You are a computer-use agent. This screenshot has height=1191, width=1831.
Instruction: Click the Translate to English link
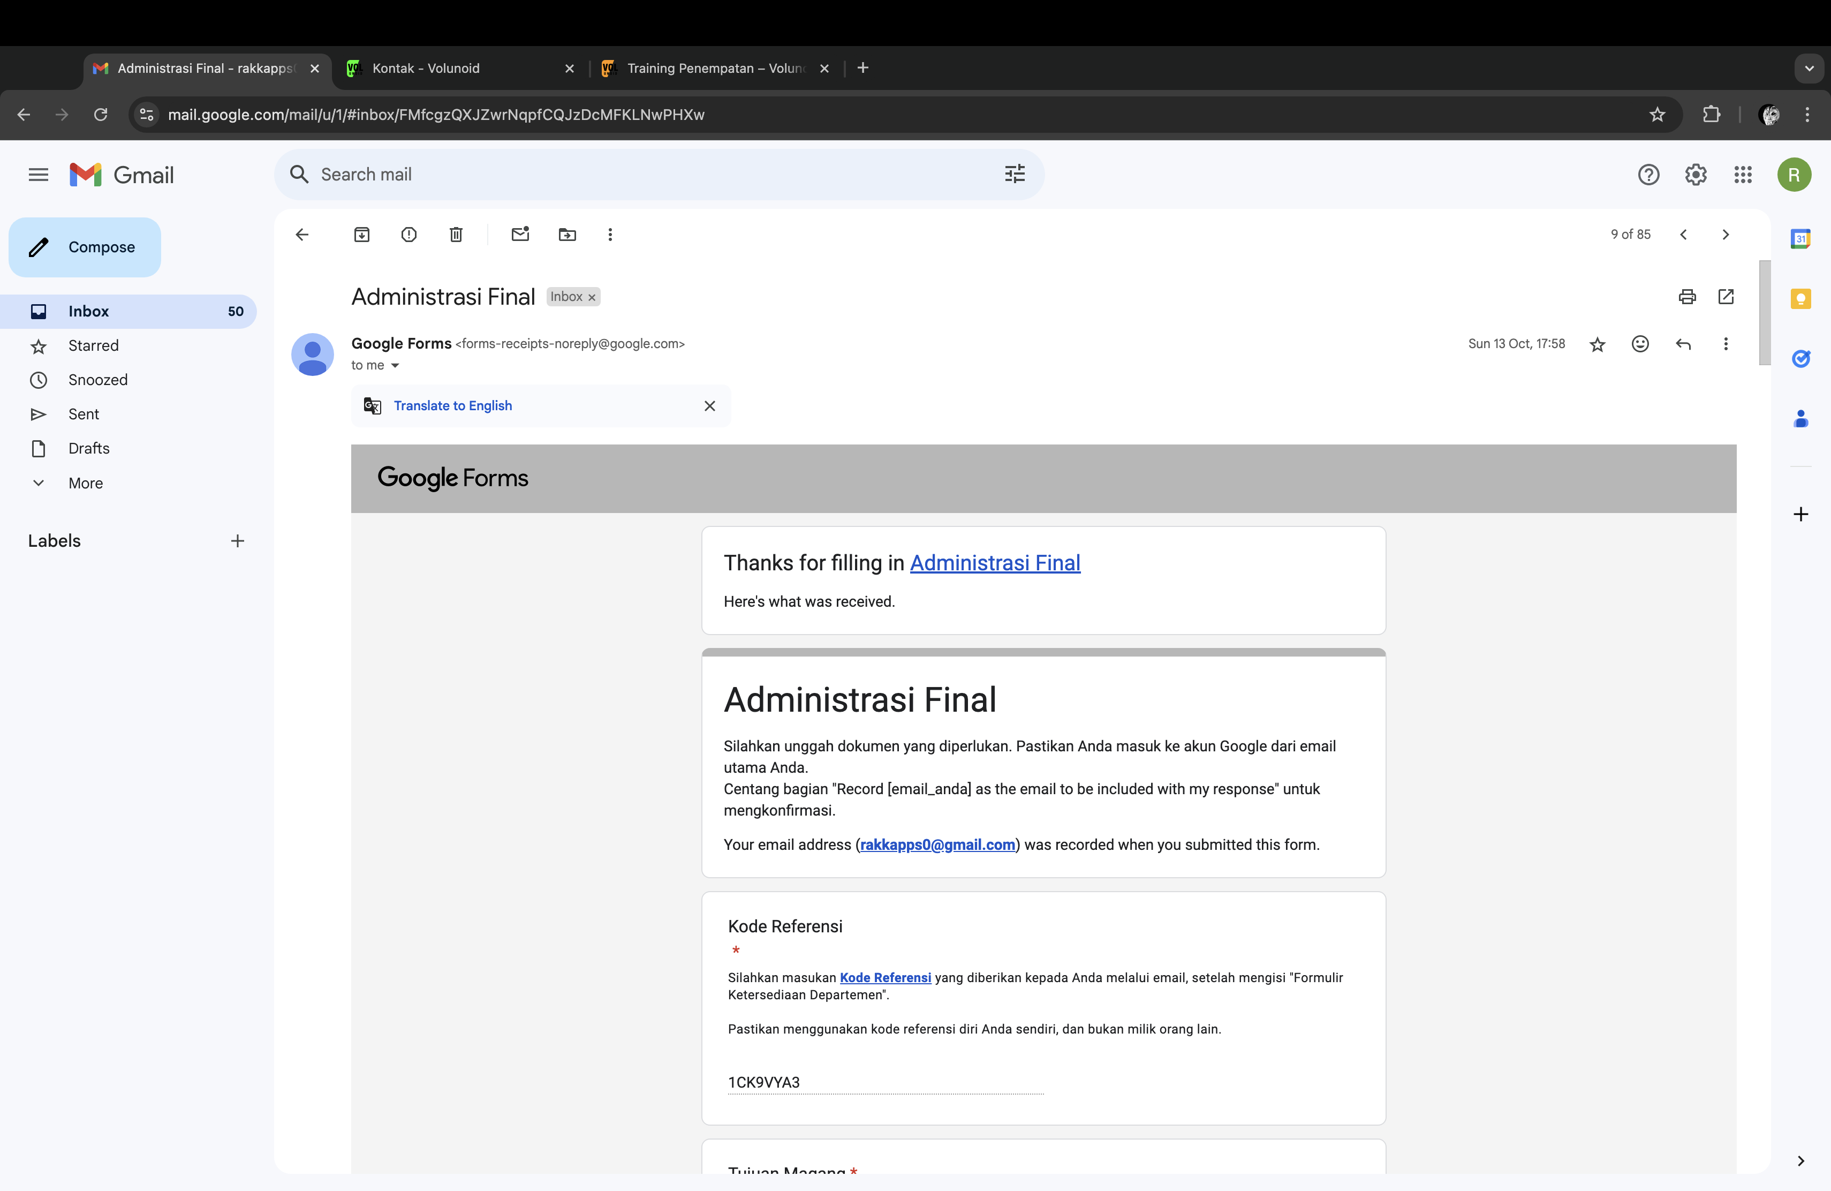[452, 405]
